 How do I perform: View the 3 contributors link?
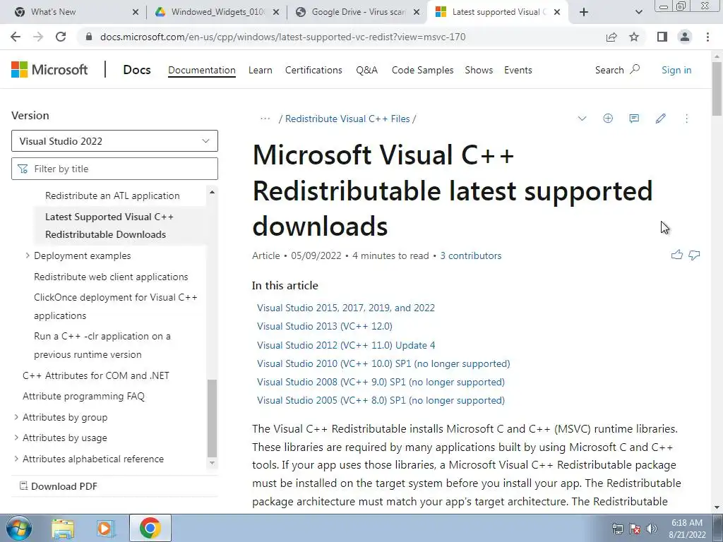470,255
